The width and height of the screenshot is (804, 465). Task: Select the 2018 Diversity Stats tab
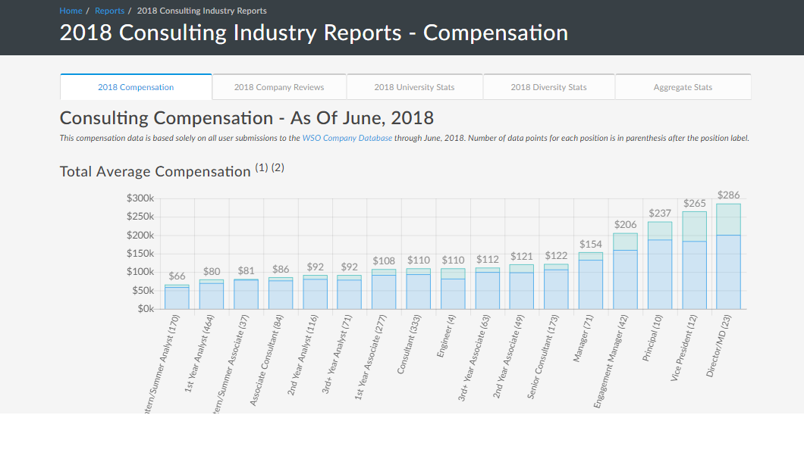tap(548, 87)
